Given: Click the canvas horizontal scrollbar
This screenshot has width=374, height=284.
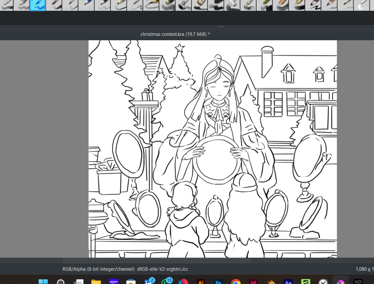Looking at the screenshot, I should pyautogui.click(x=157, y=260).
